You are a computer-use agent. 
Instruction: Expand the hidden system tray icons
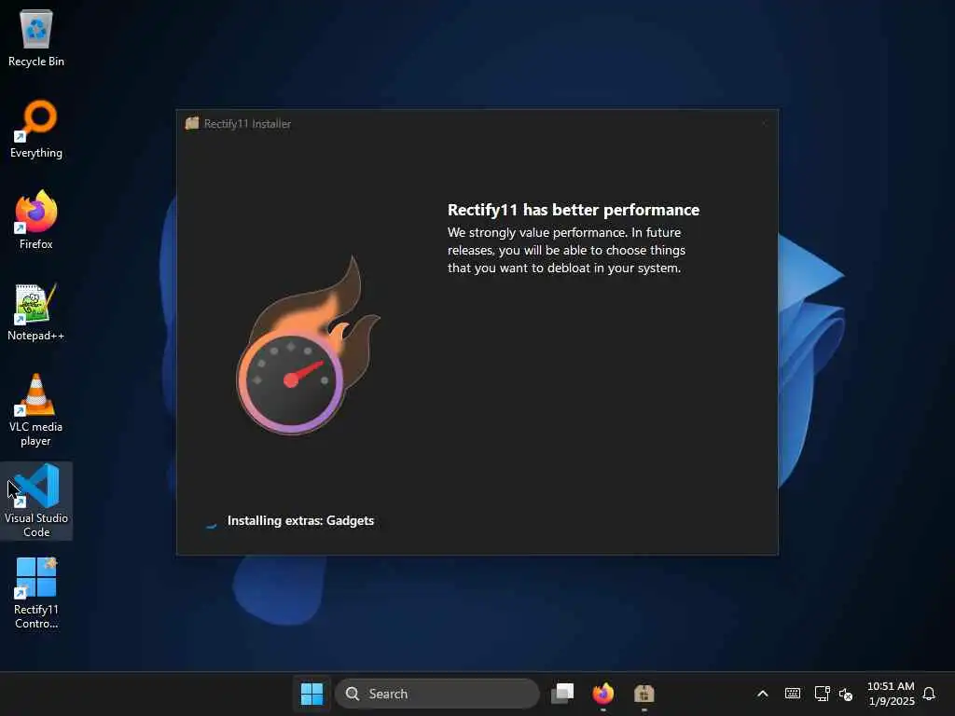pyautogui.click(x=763, y=694)
